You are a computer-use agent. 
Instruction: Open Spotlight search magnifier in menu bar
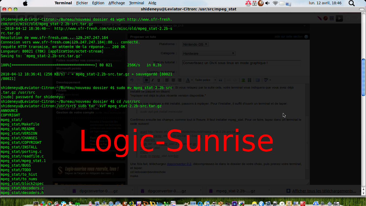352,3
